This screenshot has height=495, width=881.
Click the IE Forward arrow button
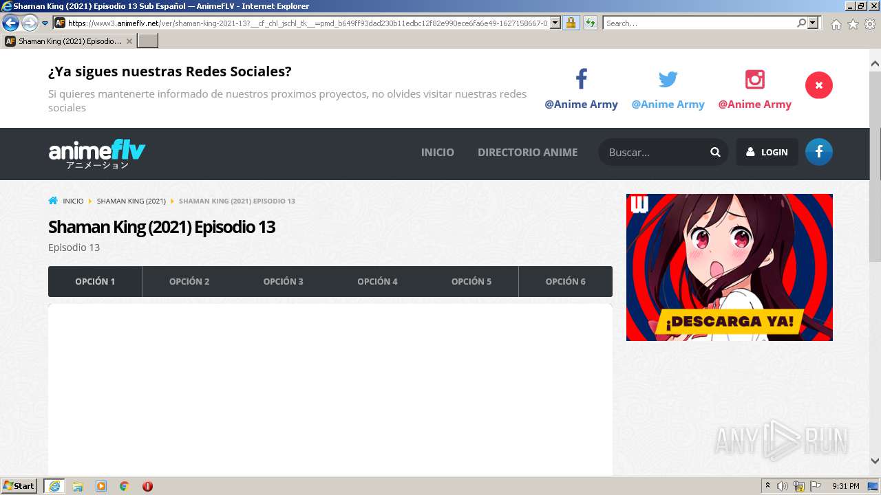point(30,23)
